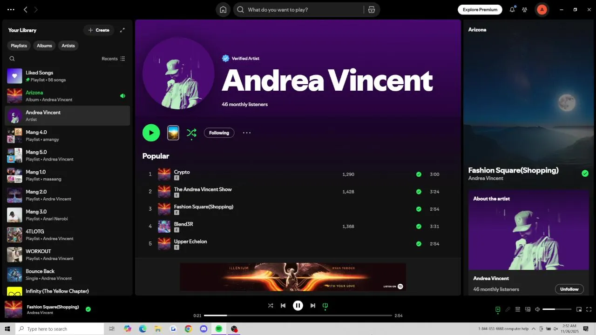
Task: Navigate back with the left arrow
Action: click(x=26, y=10)
